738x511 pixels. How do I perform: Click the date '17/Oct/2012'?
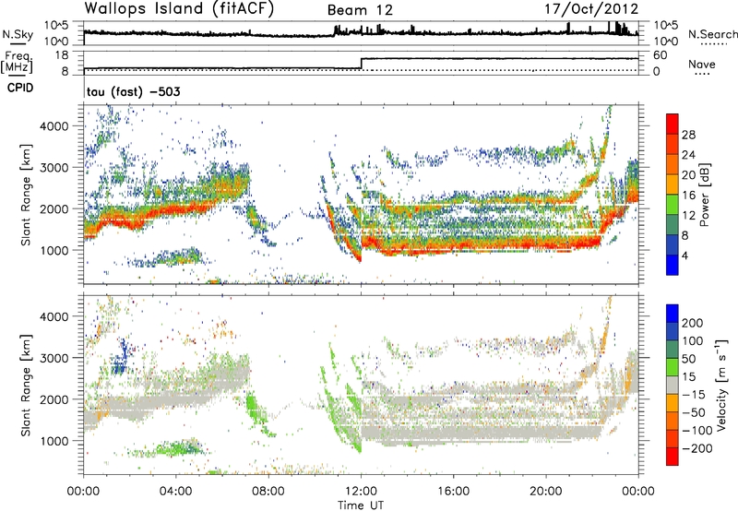[x=591, y=9]
